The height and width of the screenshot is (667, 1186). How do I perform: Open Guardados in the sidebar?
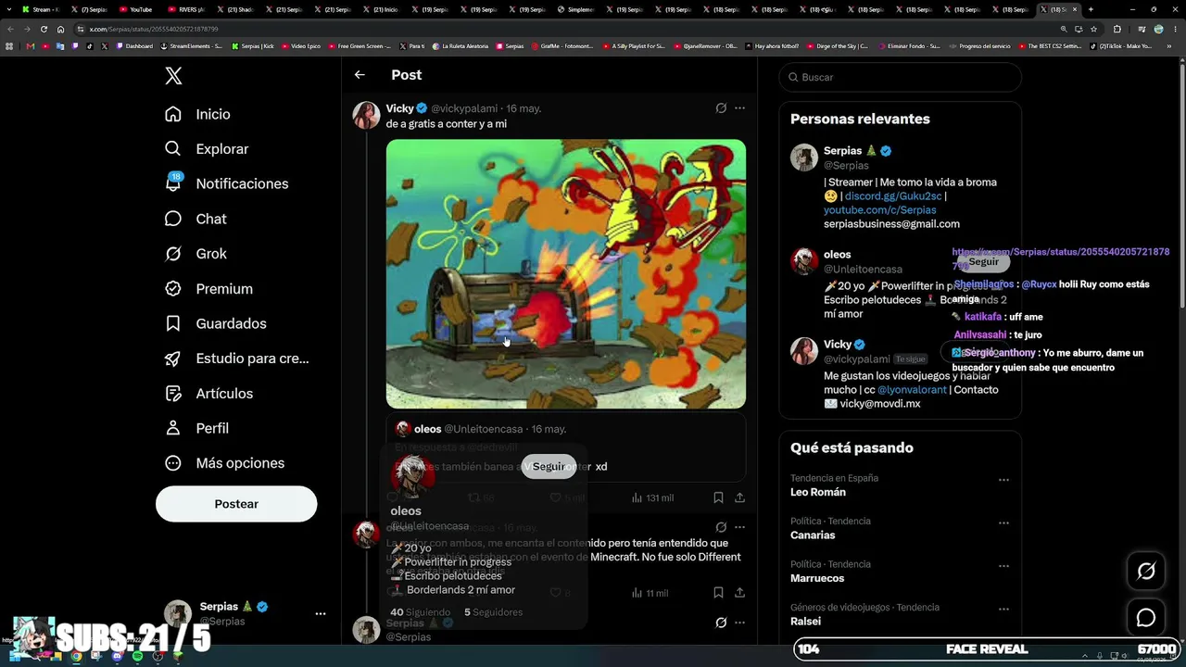(216, 323)
